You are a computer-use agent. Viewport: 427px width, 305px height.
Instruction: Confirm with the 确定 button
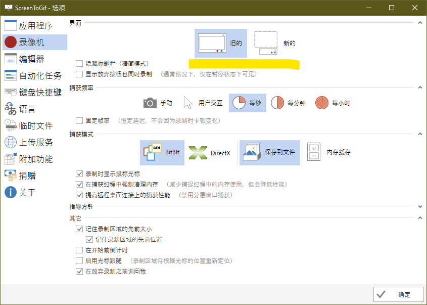pyautogui.click(x=398, y=294)
